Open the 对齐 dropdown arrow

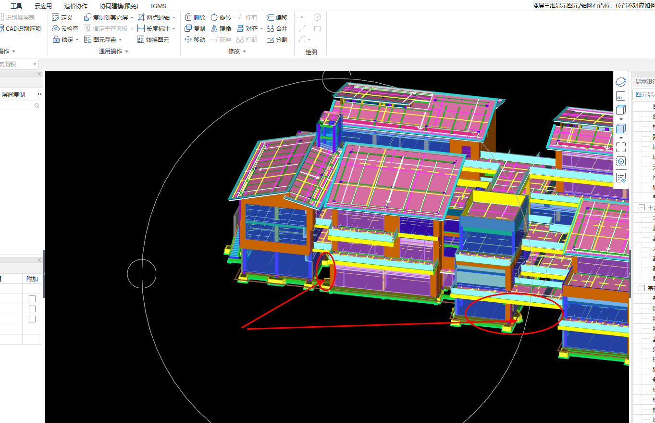[x=261, y=29]
